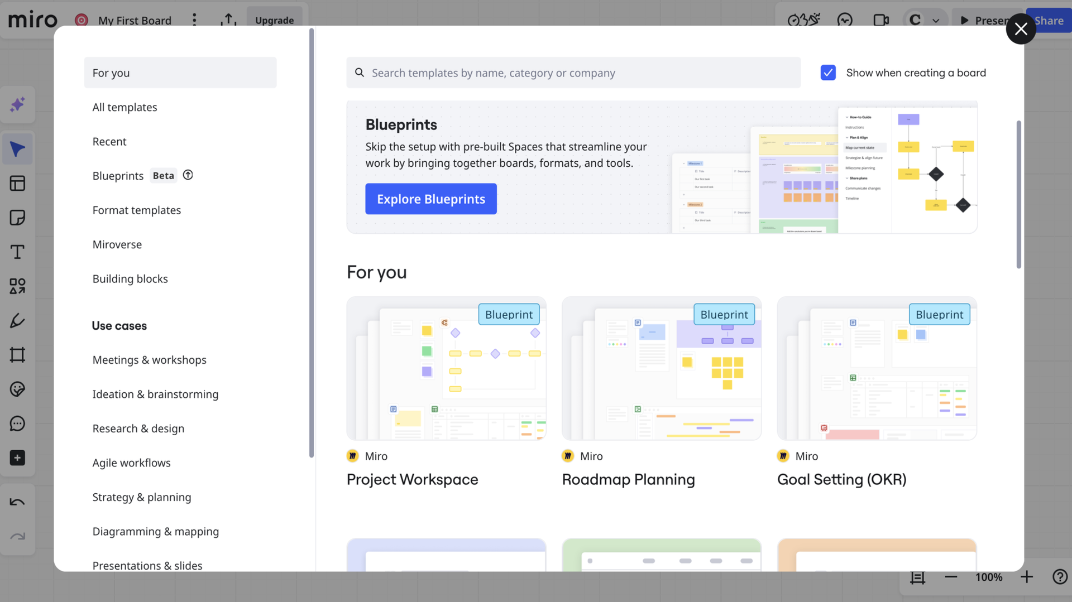Select the Frame tool
Image resolution: width=1072 pixels, height=602 pixels.
(x=17, y=355)
